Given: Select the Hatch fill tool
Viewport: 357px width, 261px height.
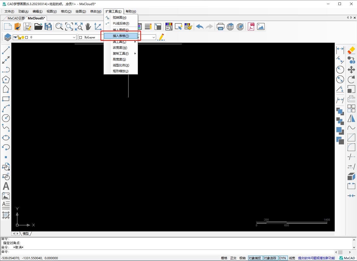Looking at the screenshot, I should click(x=6, y=215).
